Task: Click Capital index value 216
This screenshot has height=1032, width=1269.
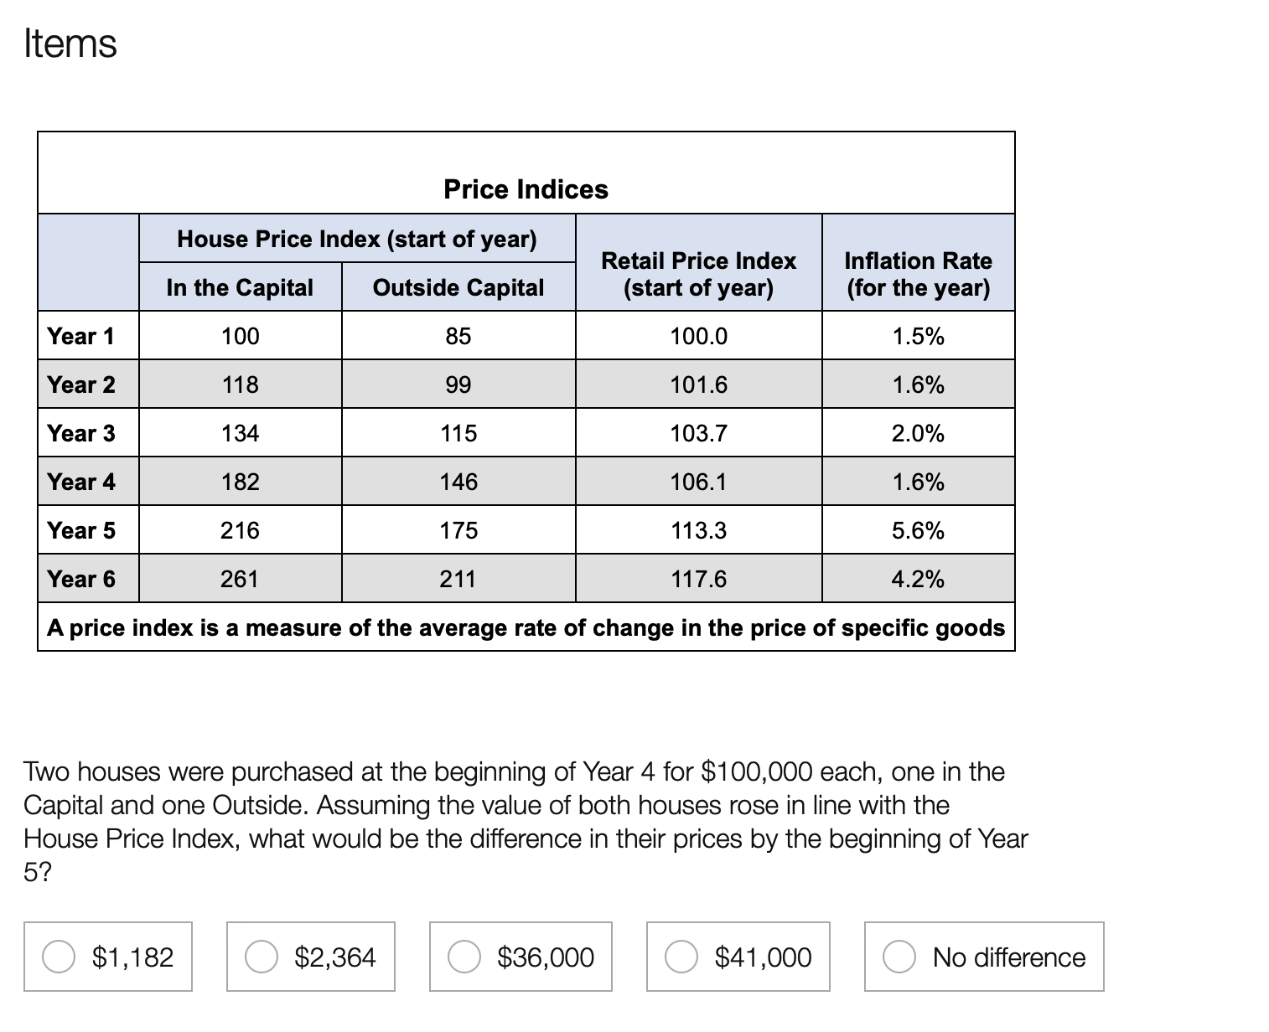Action: pos(240,530)
